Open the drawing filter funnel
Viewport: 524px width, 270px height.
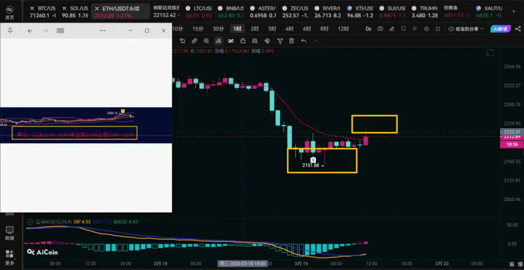280,41
